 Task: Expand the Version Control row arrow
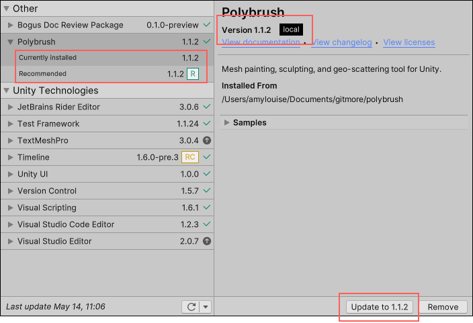click(11, 191)
